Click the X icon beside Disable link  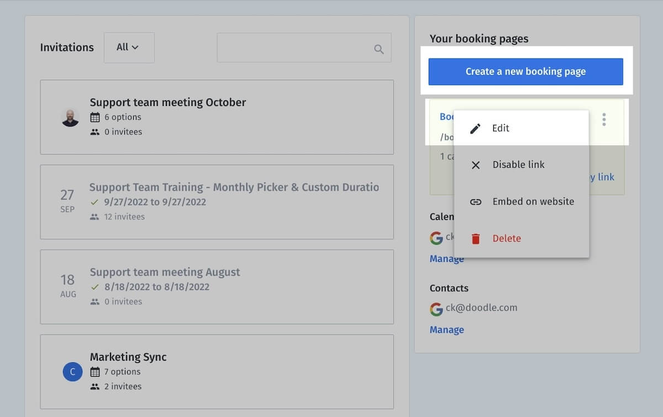pyautogui.click(x=475, y=165)
